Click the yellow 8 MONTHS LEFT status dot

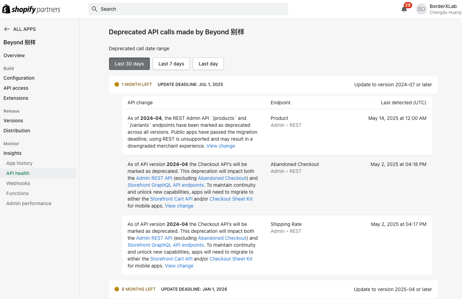pyautogui.click(x=117, y=289)
